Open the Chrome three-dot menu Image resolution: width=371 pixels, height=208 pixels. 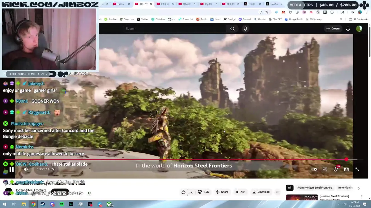click(367, 12)
